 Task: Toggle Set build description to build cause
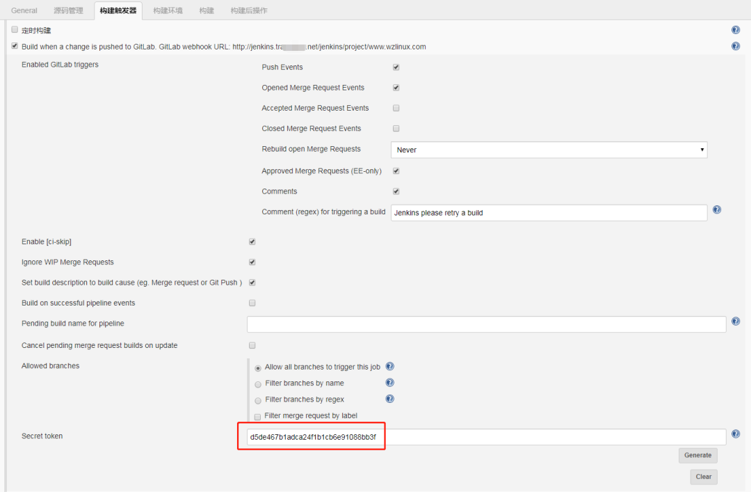pos(252,283)
